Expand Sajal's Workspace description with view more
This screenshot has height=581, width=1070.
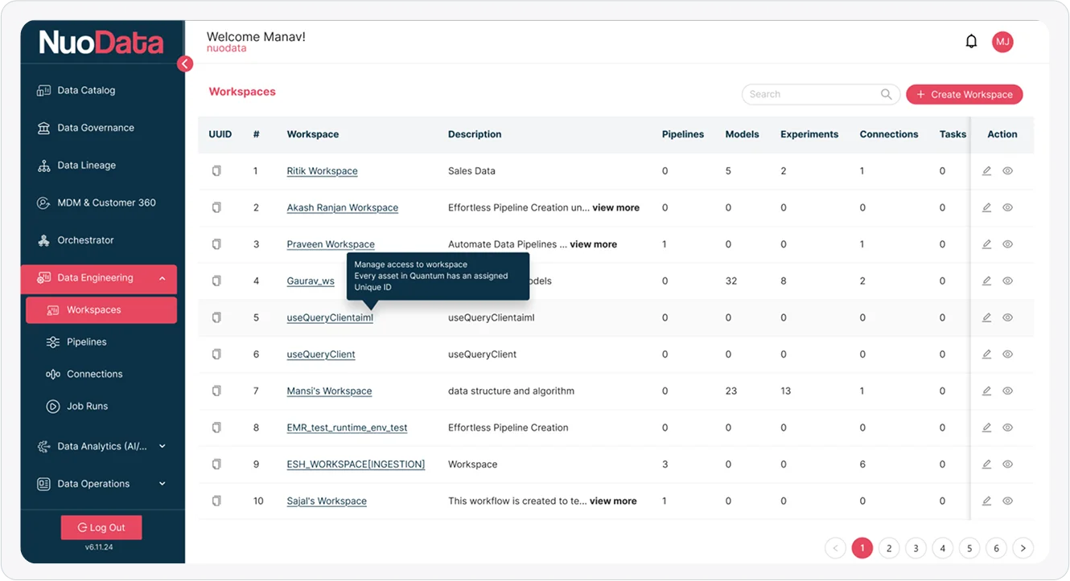pos(613,501)
